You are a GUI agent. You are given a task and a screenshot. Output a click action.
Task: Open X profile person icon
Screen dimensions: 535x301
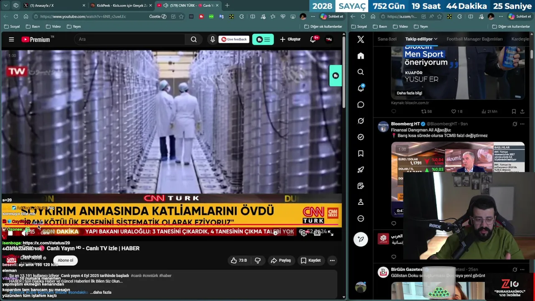[361, 202]
